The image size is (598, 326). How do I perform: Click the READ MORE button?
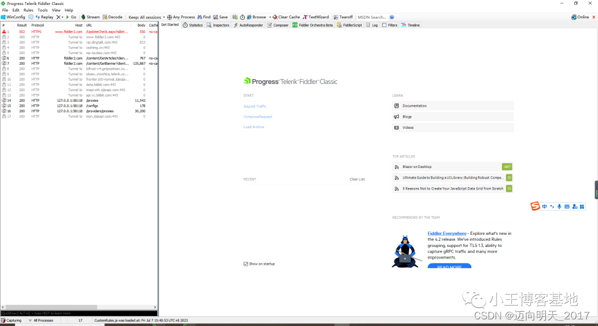[449, 266]
